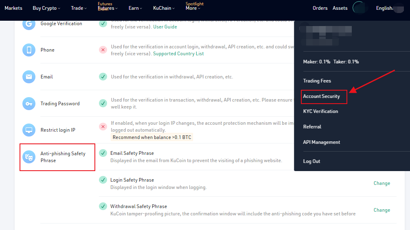
Task: Choose Log Out in account menu
Action: point(312,161)
